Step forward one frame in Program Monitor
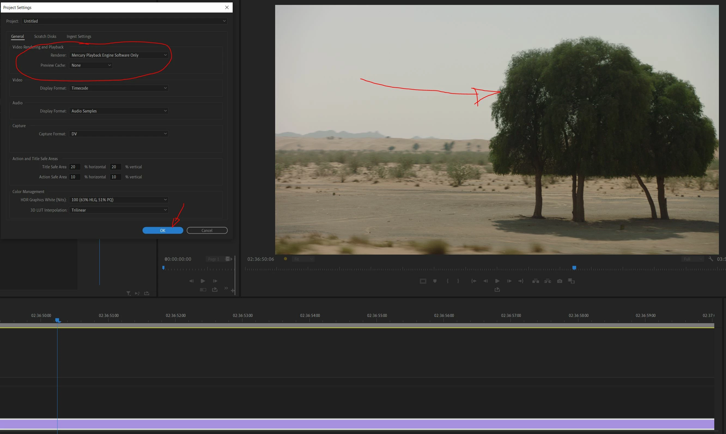Viewport: 726px width, 434px height. [x=509, y=281]
